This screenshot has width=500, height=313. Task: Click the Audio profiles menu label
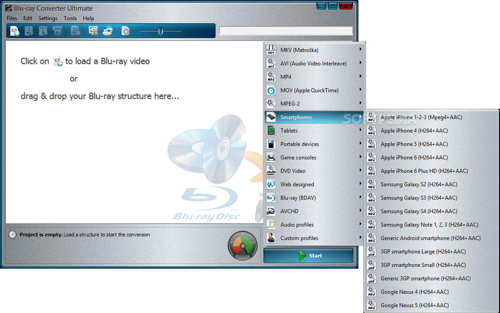tap(297, 225)
